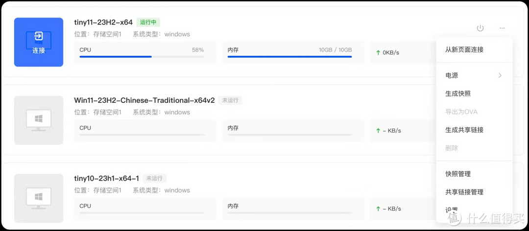The width and height of the screenshot is (529, 231).
Task: Click the 0KB/s upload rate for tiny11
Action: (x=387, y=52)
